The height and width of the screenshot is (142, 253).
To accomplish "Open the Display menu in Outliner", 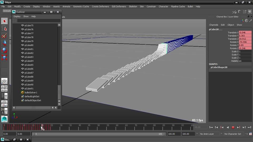I will point(17,16).
